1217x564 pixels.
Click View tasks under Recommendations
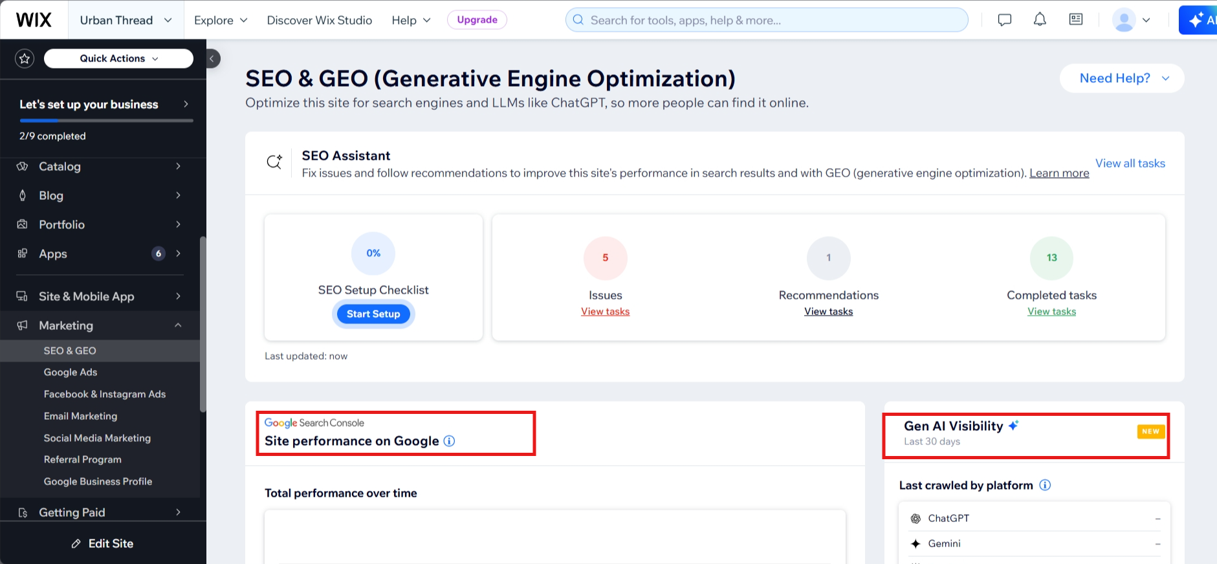(829, 312)
